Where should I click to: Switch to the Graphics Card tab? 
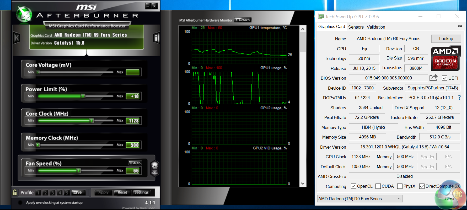pos(331,26)
